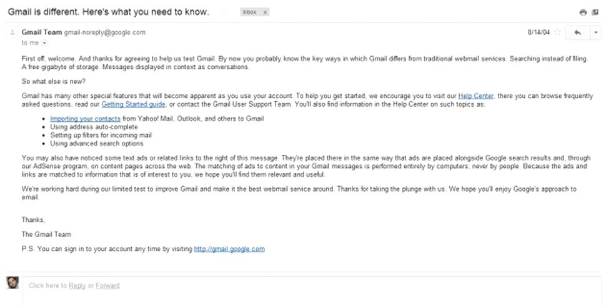Click the Inbox label tag

coord(249,12)
